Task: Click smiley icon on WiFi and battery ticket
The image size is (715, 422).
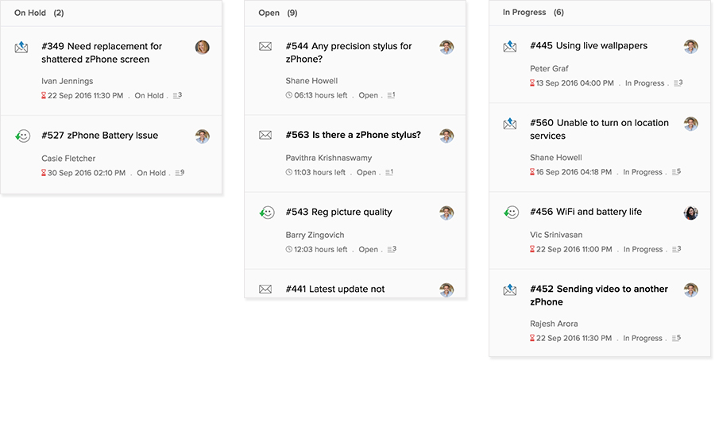Action: pos(511,213)
